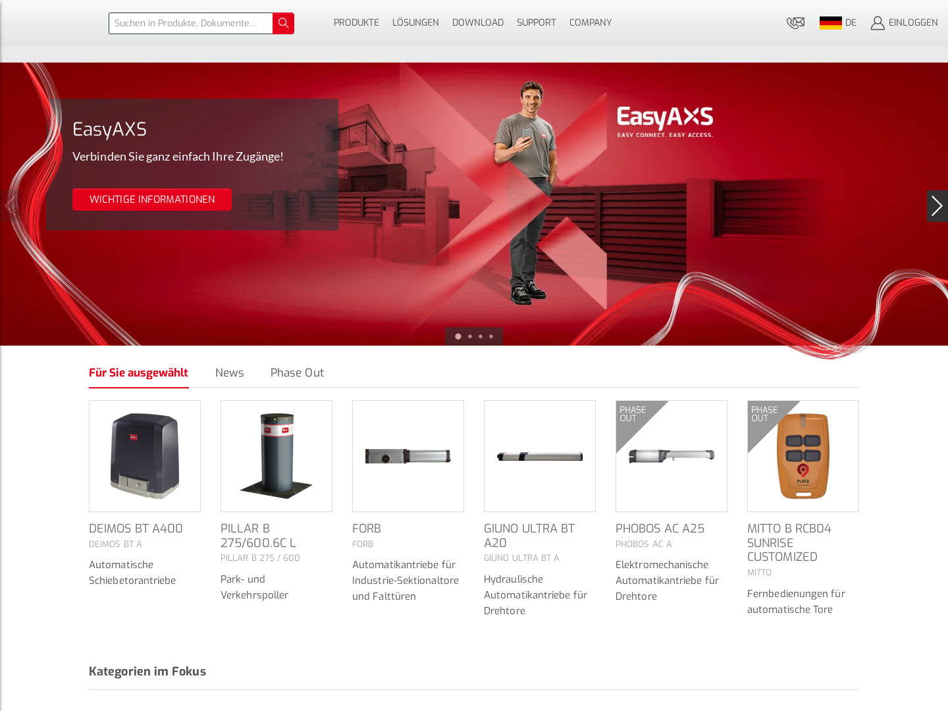Click 'Automatische Schiebetorantriebe' description
The height and width of the screenshot is (711, 948).
pos(132,573)
